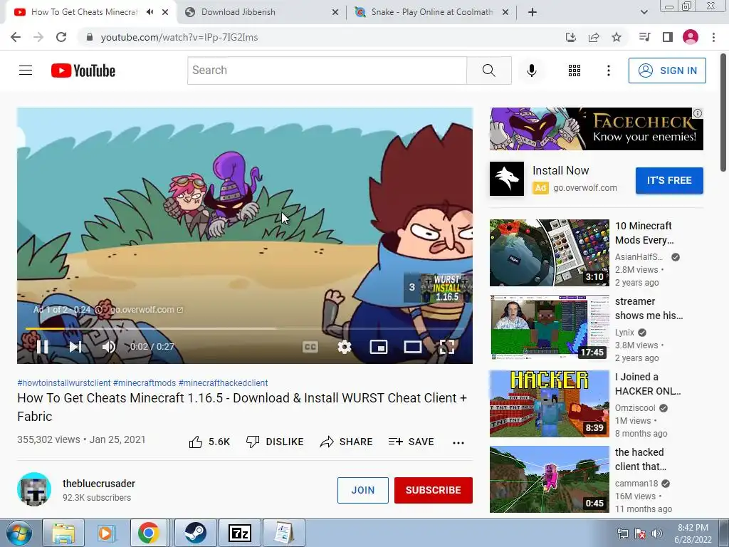Focus the YouTube search box
This screenshot has height=547, width=729.
coord(327,71)
